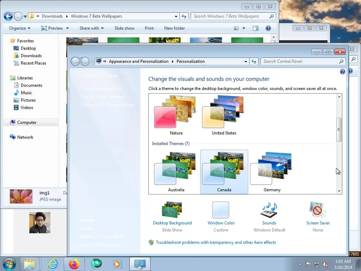Viewport: 361px width, 271px height.
Task: Click the Screen Saver link text
Action: pyautogui.click(x=318, y=223)
